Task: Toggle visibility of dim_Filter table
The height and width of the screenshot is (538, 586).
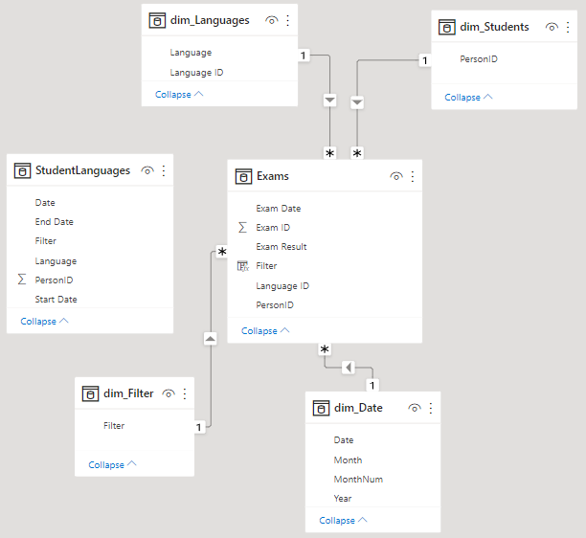Action: coord(169,393)
